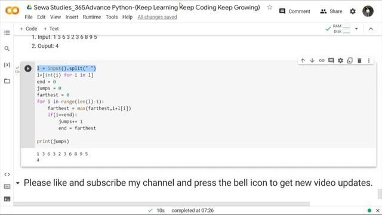Star this notebook
Viewport: 382px width, 215px height.
coord(269,7)
